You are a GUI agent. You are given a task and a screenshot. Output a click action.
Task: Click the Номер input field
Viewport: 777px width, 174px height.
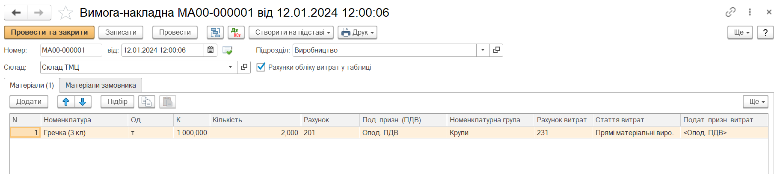click(x=71, y=50)
